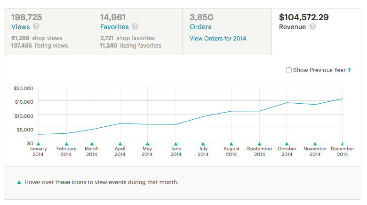Click the July 2014 event triangle icon
Viewport: 367px width, 205px height.
tap(203, 144)
